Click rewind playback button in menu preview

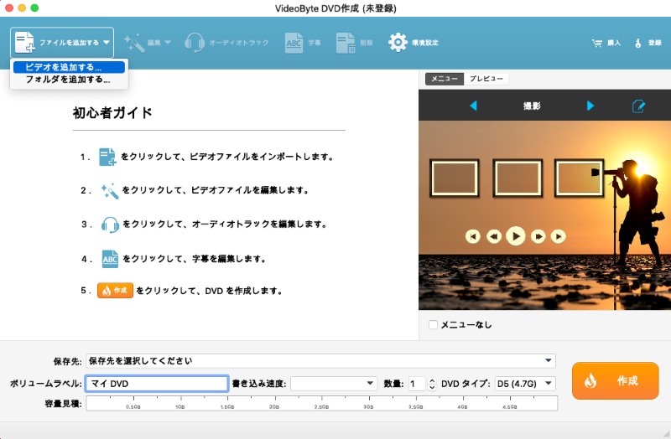pyautogui.click(x=494, y=236)
